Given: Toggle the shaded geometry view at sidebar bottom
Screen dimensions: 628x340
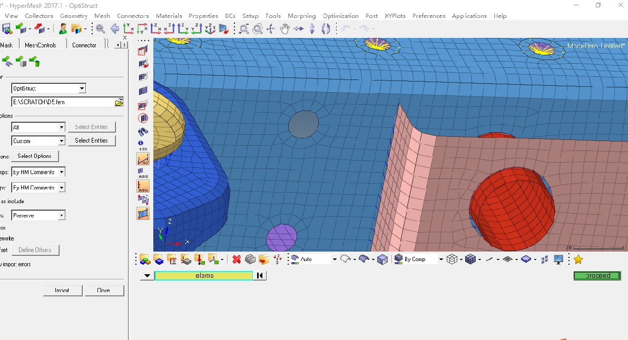Looking at the screenshot, I should coord(143,213).
